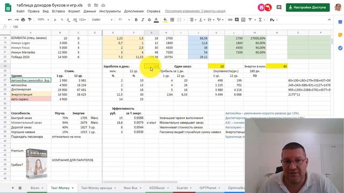Open functions (sigma) menu
This screenshot has height=193, width=344.
click(260, 20)
